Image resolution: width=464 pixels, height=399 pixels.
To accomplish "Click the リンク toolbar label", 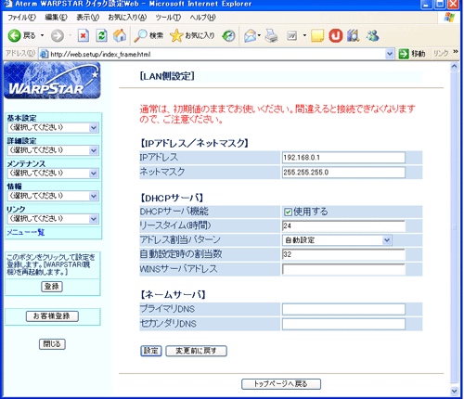I will click(441, 54).
